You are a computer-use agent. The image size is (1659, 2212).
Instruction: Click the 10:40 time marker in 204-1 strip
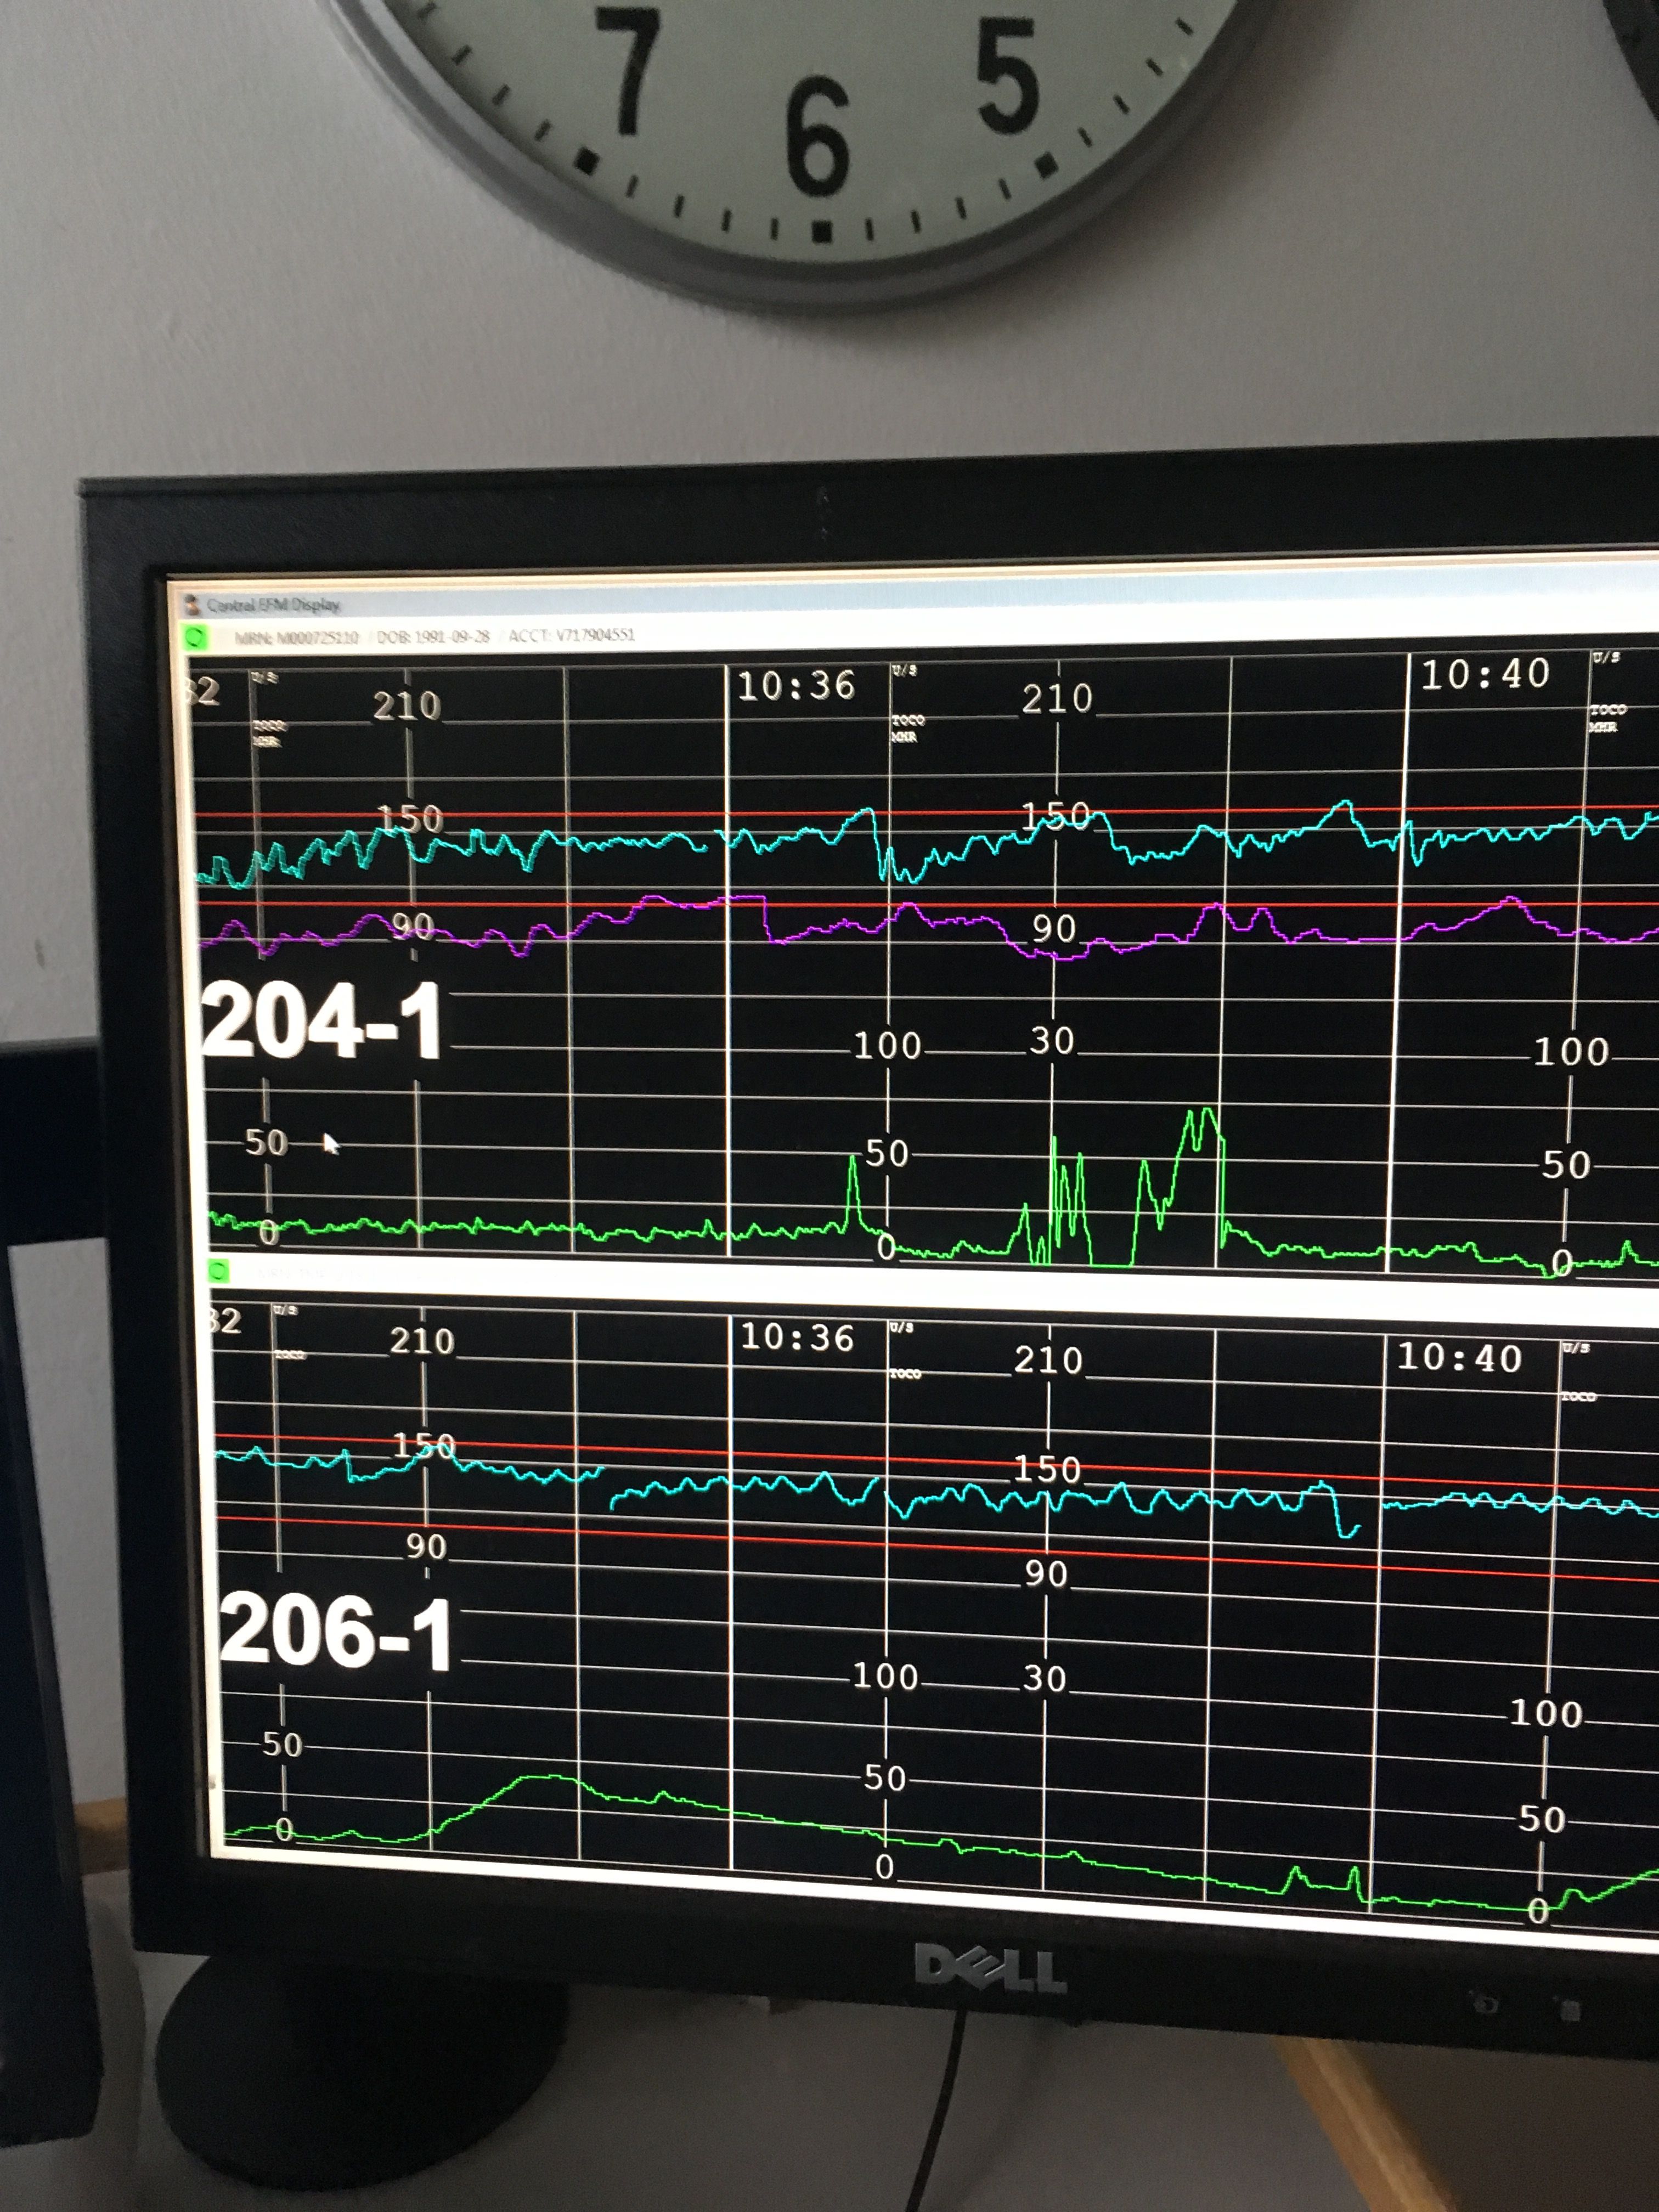(1485, 675)
